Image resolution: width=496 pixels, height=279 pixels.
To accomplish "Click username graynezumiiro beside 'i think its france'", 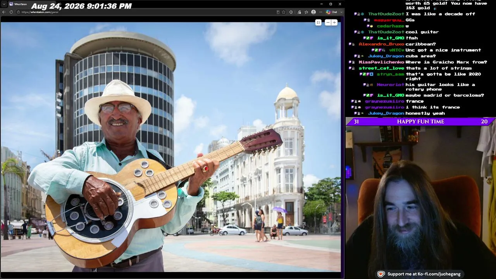I will 384,107.
